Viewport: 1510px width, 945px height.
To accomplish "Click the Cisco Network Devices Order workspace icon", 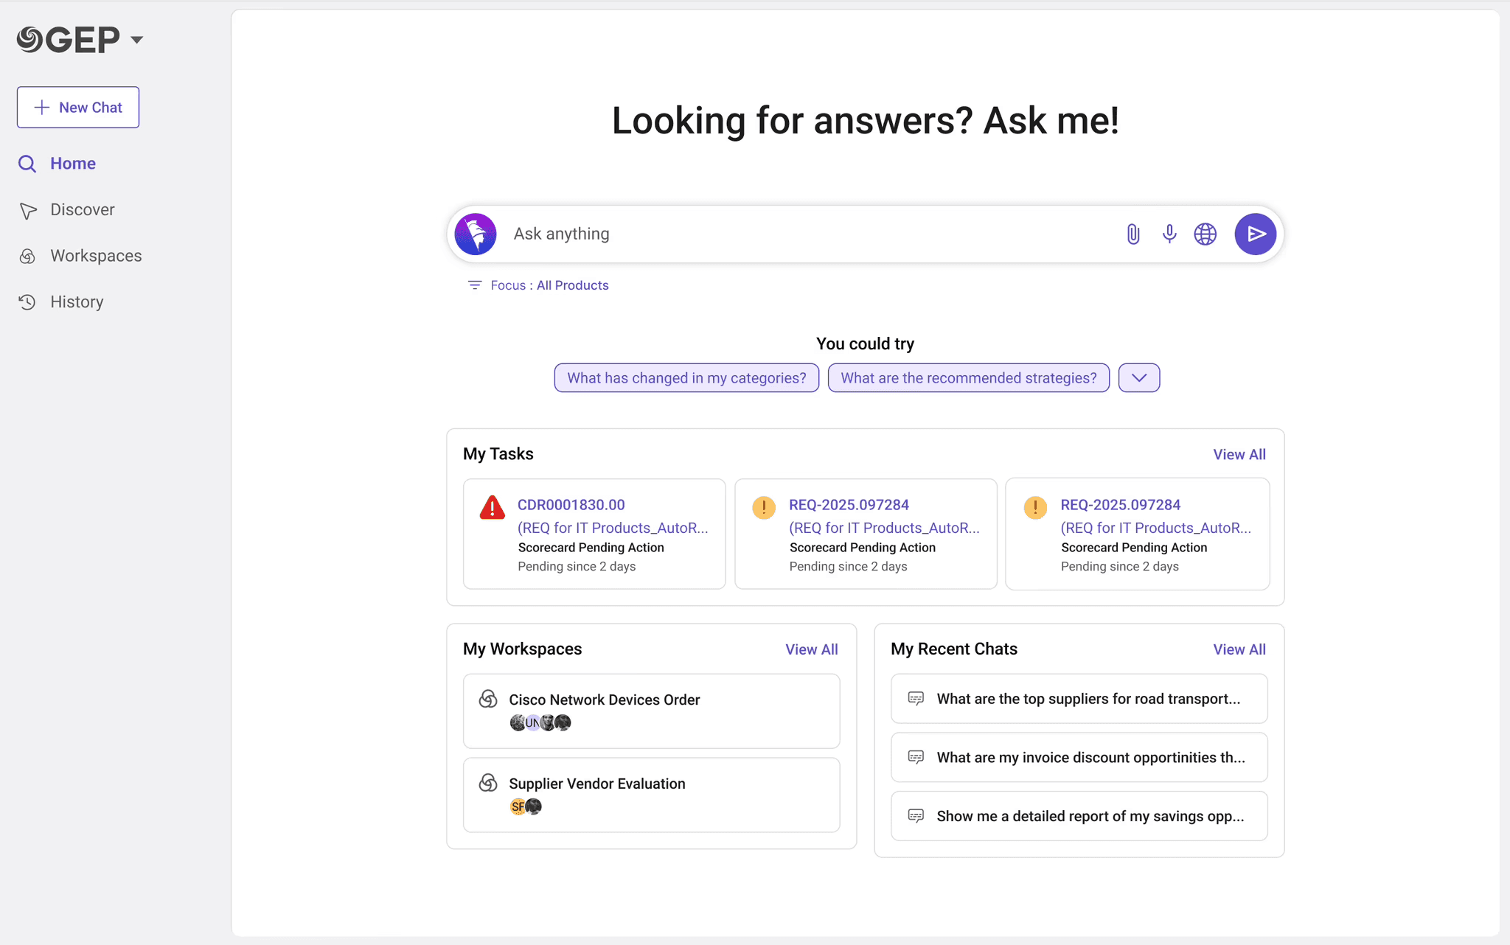I will click(488, 699).
